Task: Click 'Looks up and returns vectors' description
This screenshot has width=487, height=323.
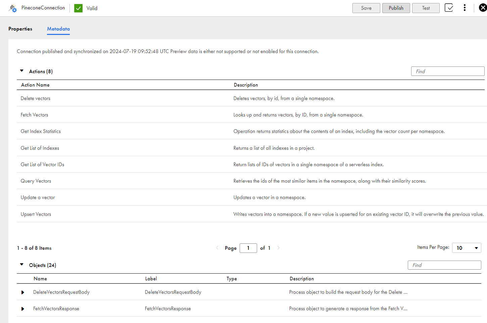Action: click(298, 115)
